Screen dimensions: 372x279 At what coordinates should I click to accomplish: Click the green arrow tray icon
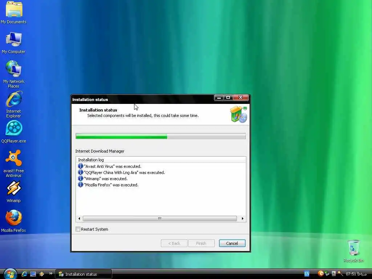327,274
